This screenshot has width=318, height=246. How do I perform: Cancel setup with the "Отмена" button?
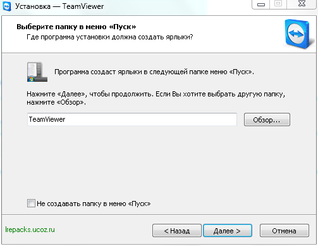pos(284,231)
